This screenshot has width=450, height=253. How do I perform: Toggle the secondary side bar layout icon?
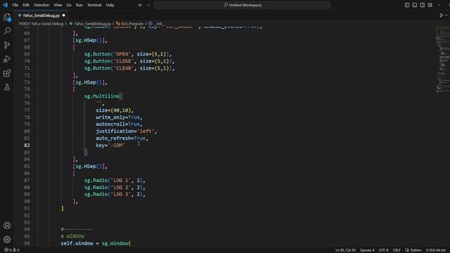coord(423,5)
